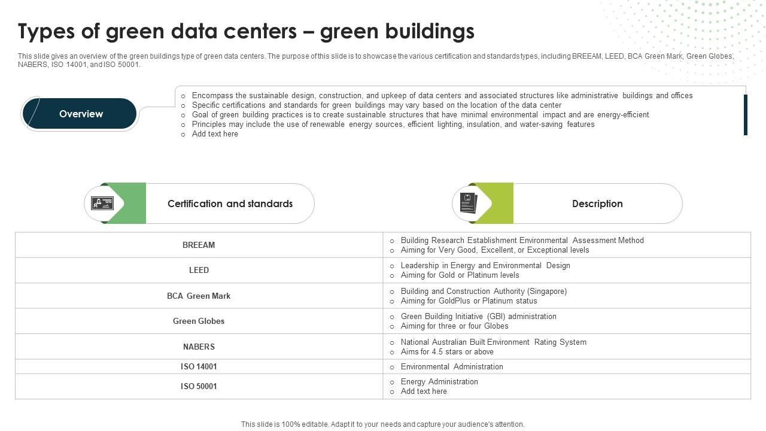
Task: Click the Description header label
Action: point(597,204)
